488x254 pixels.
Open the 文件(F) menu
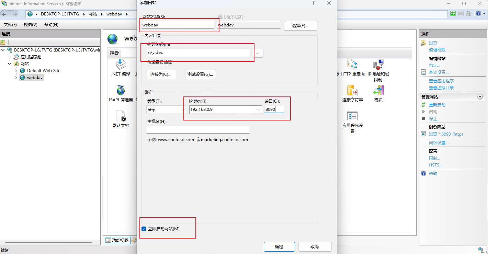[10, 25]
